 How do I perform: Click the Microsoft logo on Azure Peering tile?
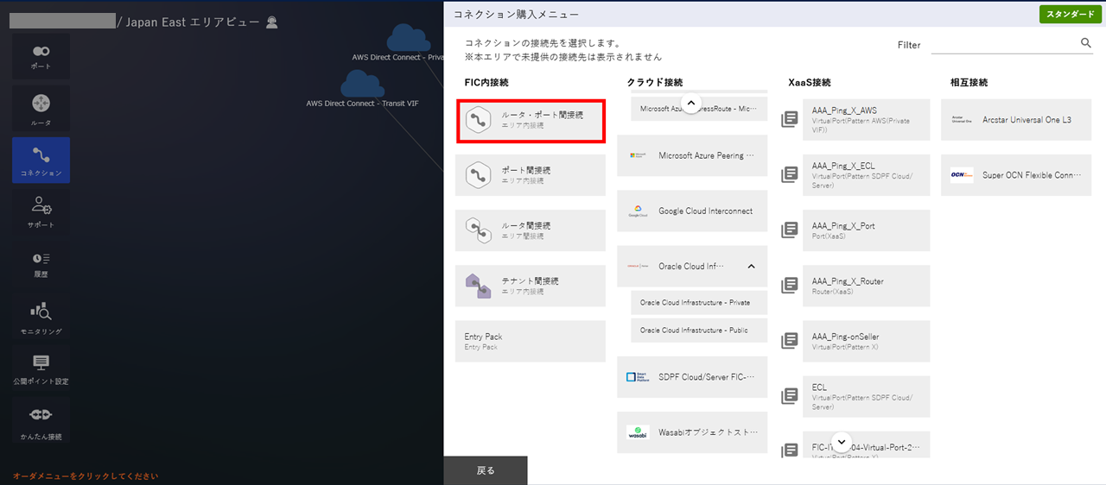tap(638, 155)
